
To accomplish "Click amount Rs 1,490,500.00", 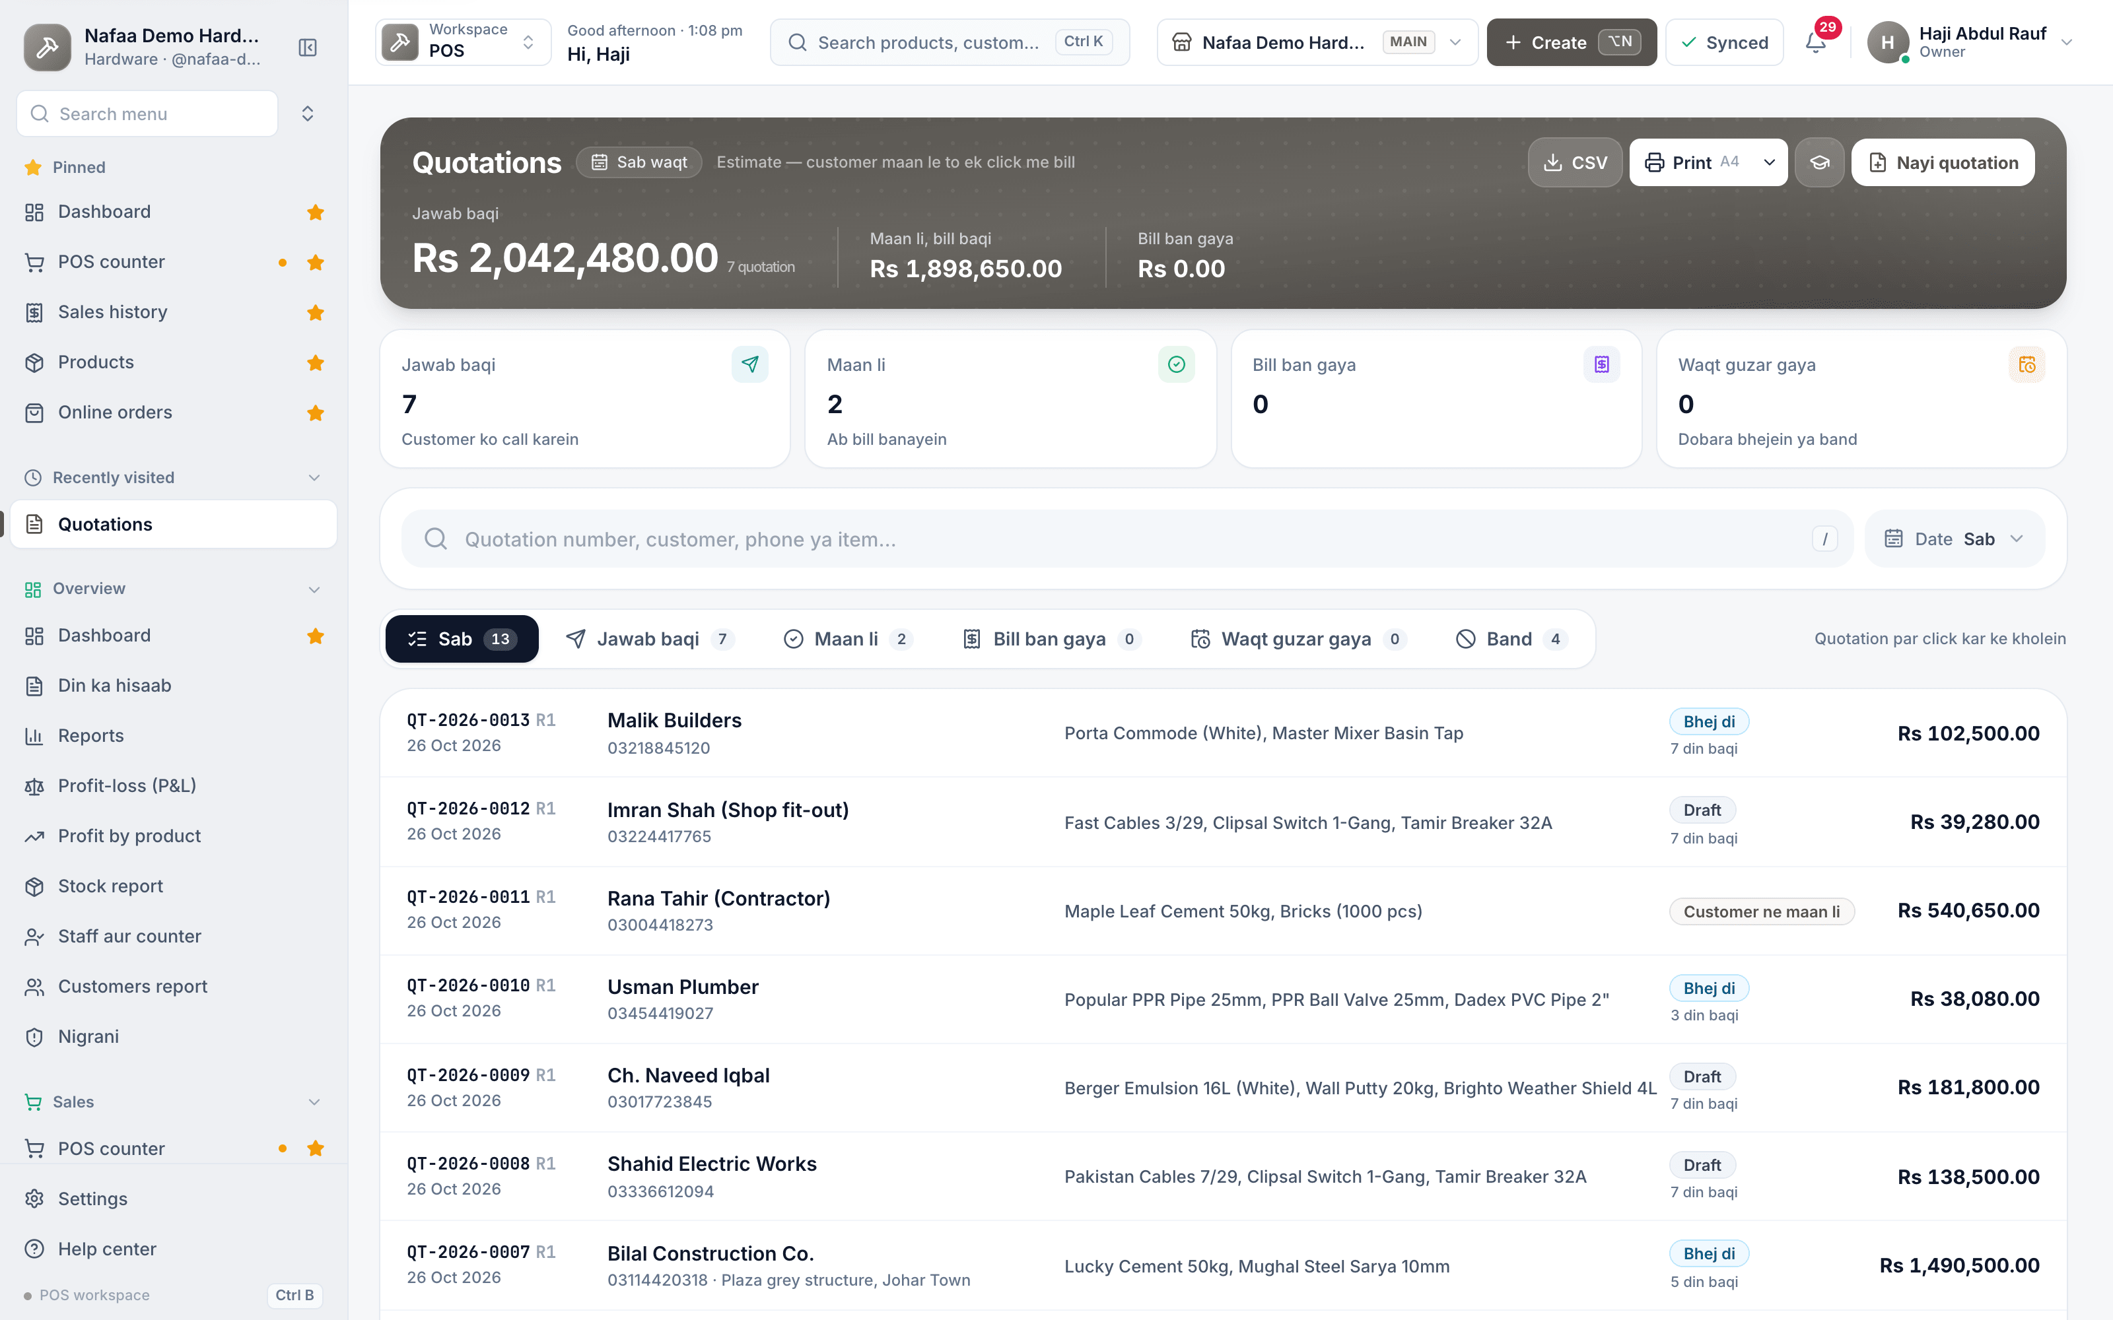I will [1959, 1266].
